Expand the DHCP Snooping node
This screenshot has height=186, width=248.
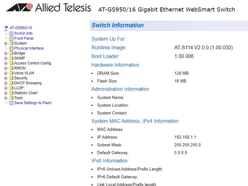click(x=6, y=83)
